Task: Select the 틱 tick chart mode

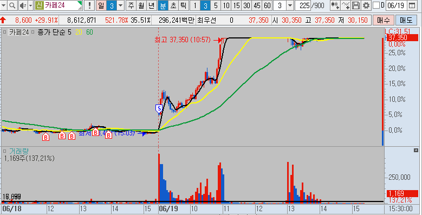Action: (183, 5)
